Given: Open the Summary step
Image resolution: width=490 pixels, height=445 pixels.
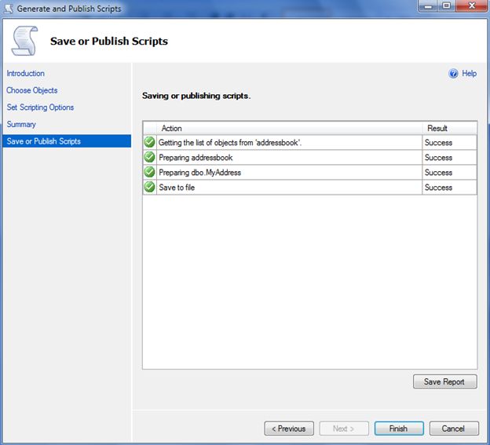Looking at the screenshot, I should pyautogui.click(x=21, y=124).
